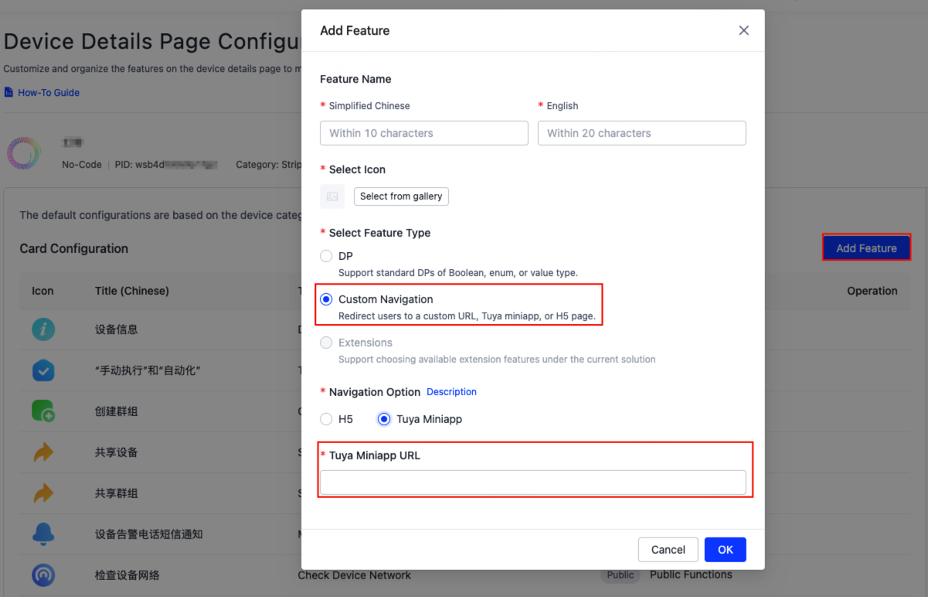Click the 检查设备网络 network check icon
The width and height of the screenshot is (928, 597).
click(43, 575)
